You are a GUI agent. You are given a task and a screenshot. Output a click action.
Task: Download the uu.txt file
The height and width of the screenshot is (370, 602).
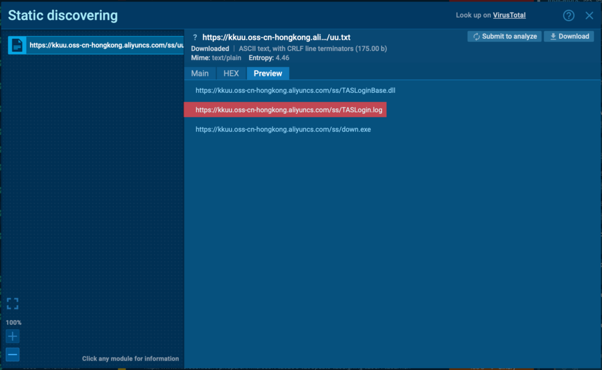[x=568, y=36]
